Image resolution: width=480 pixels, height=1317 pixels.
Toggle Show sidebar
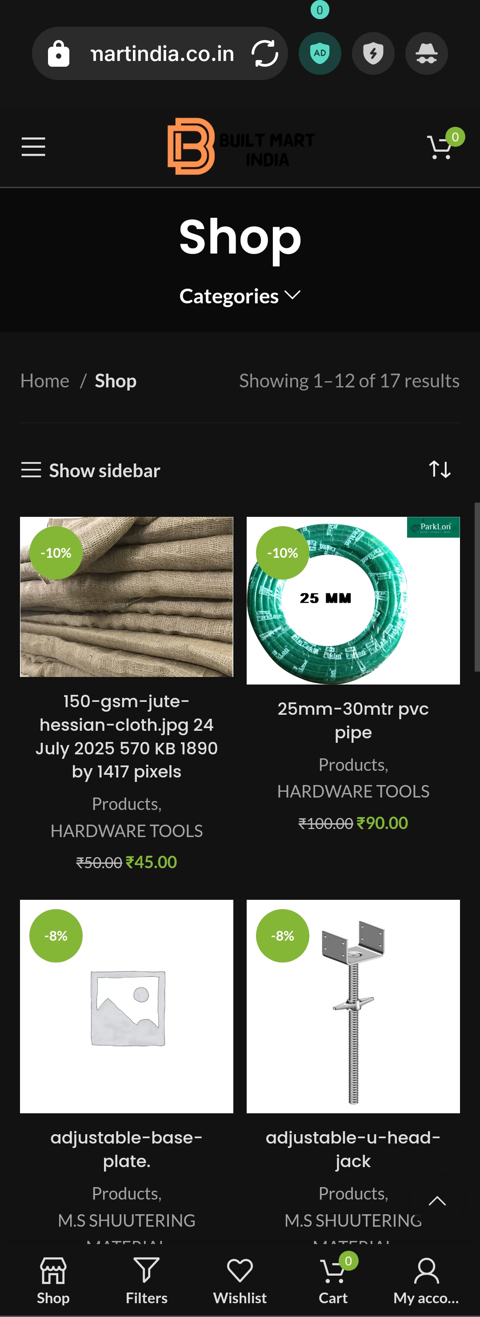tap(90, 471)
